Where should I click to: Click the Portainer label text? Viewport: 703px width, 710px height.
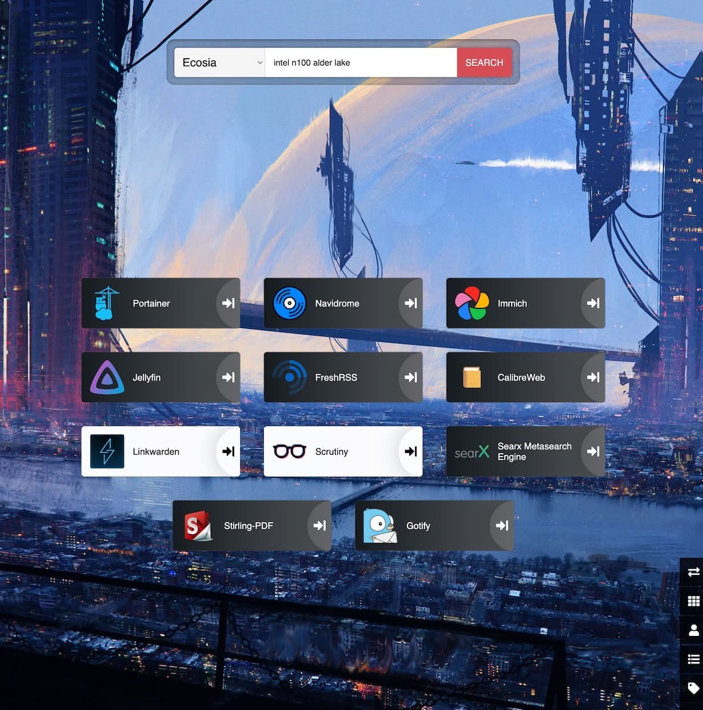[x=151, y=303]
